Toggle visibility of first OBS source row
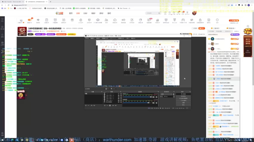The image size is (254, 142). click(118, 94)
